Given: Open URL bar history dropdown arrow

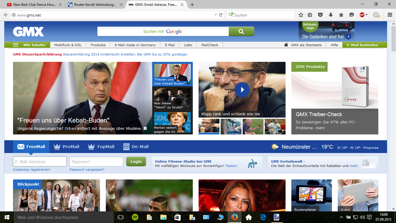Looking at the screenshot, I should 216,15.
